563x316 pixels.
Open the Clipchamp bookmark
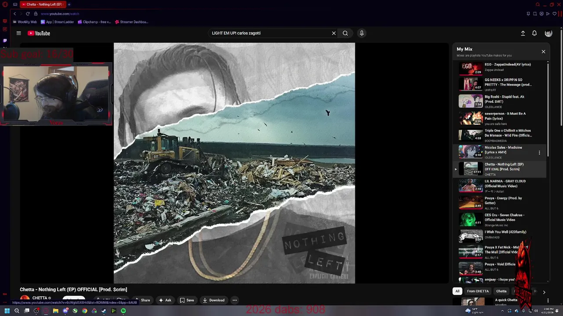coord(95,22)
